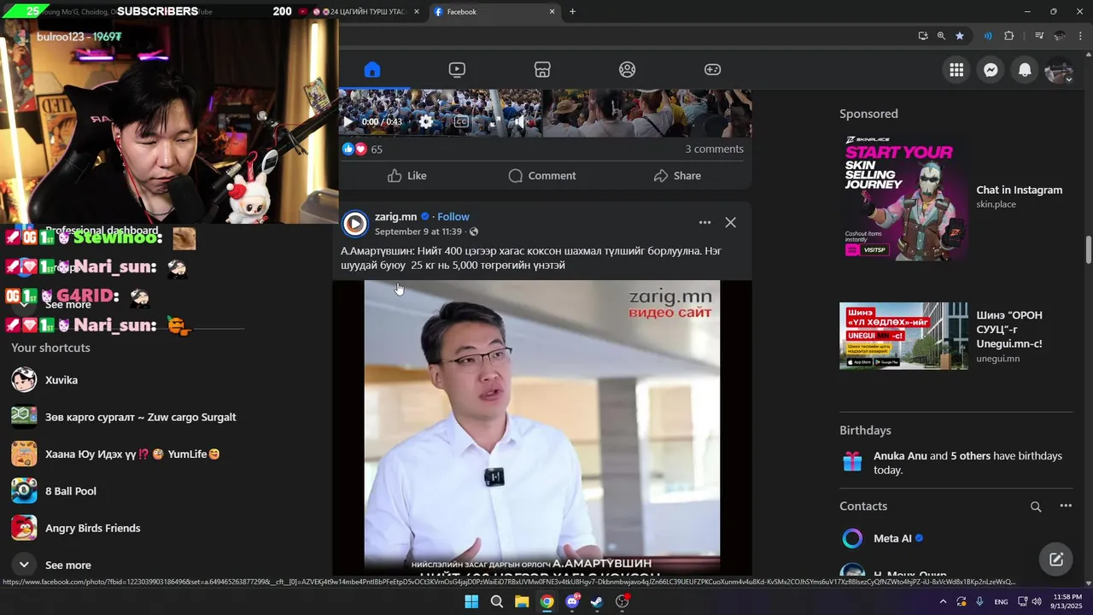Open the birthdays gift icon
1093x615 pixels.
(x=852, y=463)
